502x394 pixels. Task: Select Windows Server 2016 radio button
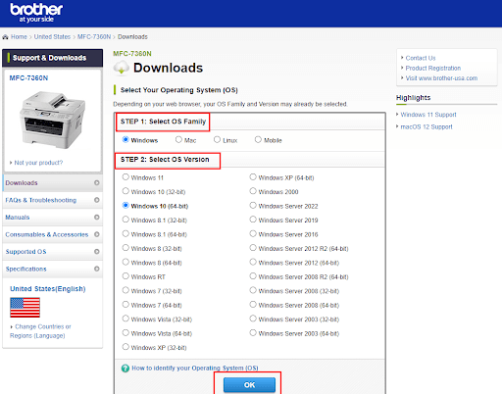[x=253, y=234]
